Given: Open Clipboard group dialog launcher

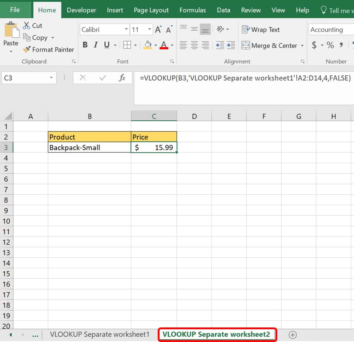Looking at the screenshot, I should pos(74,61).
